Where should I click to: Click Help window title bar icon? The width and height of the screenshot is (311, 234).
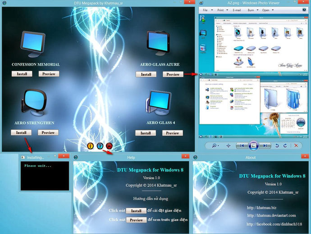click(76, 157)
